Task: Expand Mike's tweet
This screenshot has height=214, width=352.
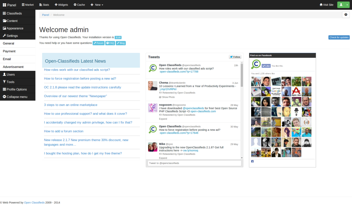Action: tap(163, 158)
